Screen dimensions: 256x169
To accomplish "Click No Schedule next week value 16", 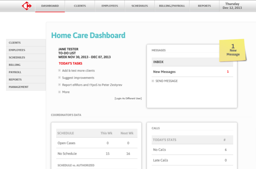I will coord(128,154).
